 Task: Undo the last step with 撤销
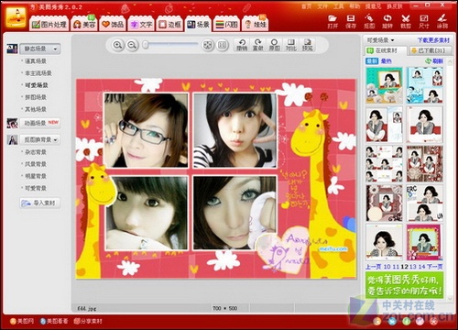tap(242, 45)
